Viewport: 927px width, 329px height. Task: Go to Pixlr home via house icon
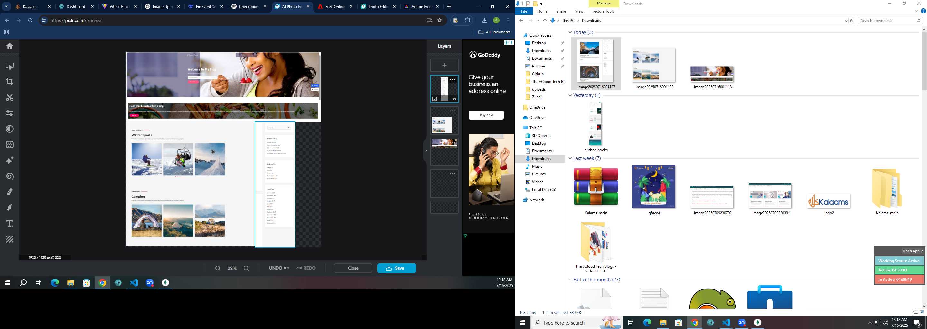(10, 46)
